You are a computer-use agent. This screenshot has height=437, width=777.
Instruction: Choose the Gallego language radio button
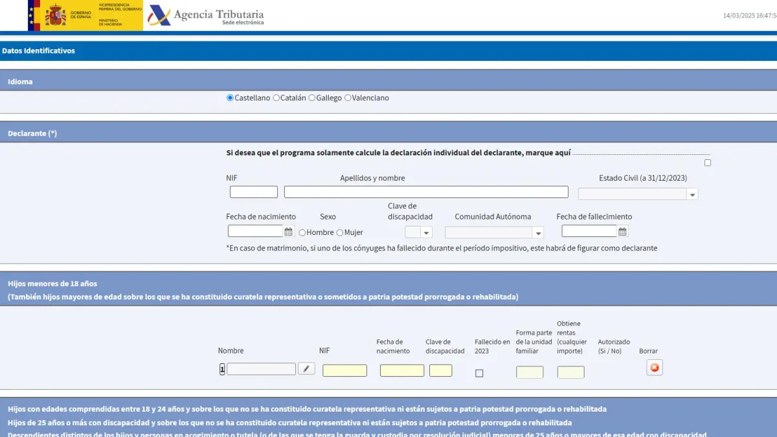[x=312, y=98]
